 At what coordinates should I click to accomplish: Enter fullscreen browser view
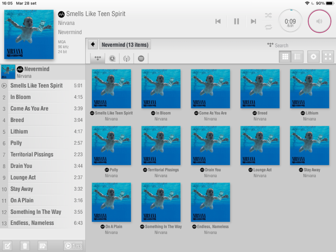(x=328, y=57)
